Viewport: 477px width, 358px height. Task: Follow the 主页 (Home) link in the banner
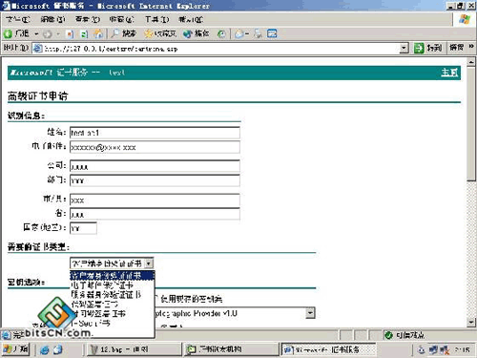tap(449, 73)
